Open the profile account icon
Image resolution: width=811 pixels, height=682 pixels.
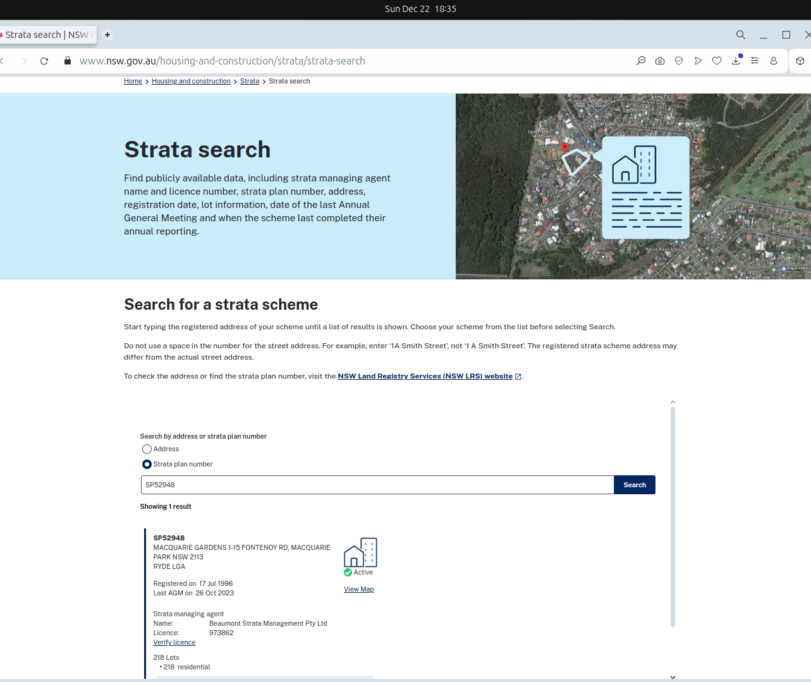[x=774, y=61]
